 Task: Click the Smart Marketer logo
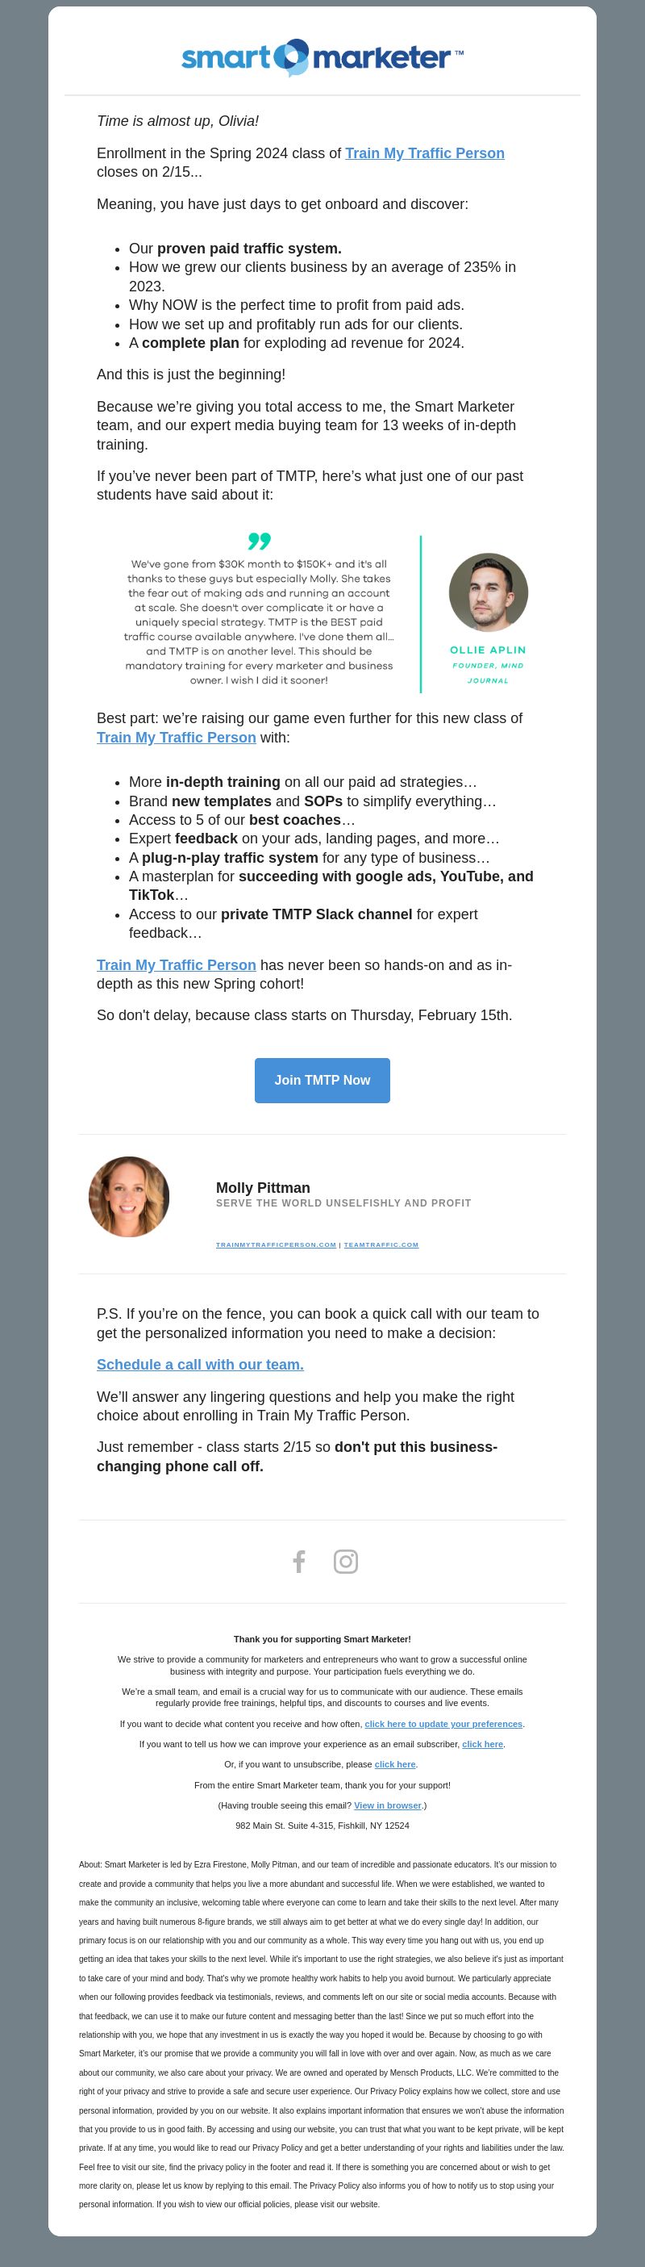pos(322,58)
